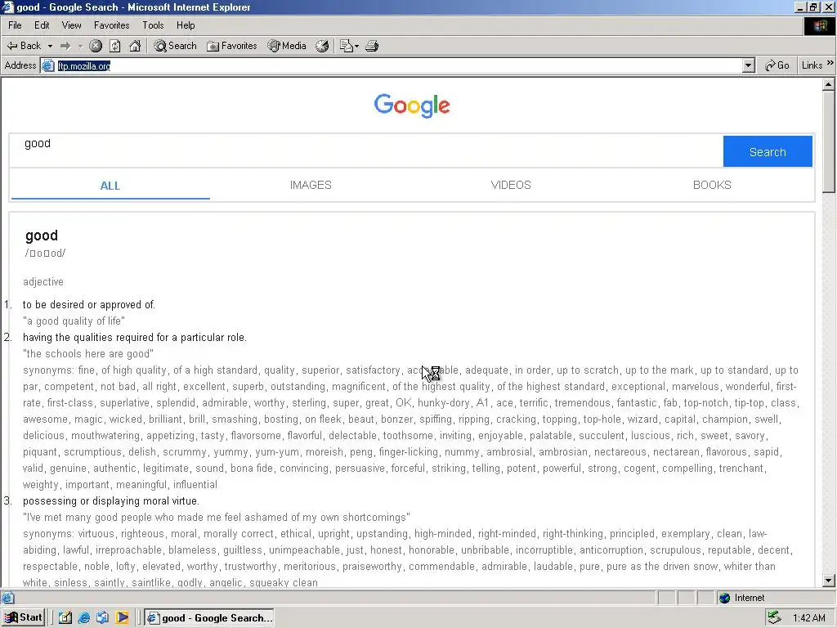The height and width of the screenshot is (628, 837).
Task: Click the bold word 'good' heading
Action: 42,235
